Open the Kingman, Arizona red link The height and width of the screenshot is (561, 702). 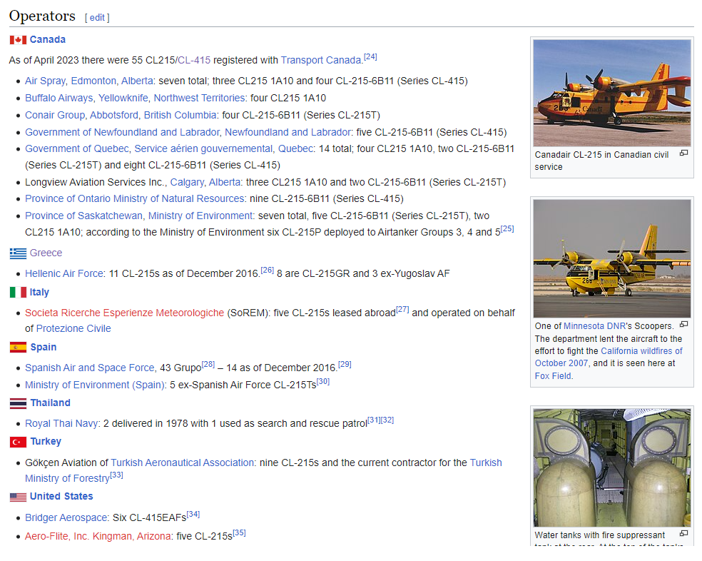(x=131, y=536)
